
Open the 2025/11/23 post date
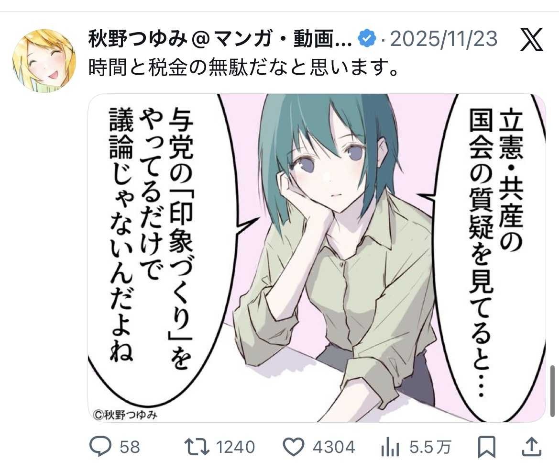click(x=443, y=39)
